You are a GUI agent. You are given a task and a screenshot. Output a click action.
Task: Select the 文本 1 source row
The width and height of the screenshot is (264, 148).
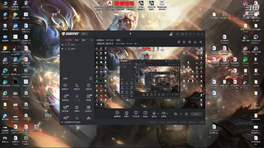(x=77, y=45)
